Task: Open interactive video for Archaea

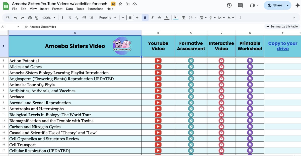Action: tap(221, 97)
